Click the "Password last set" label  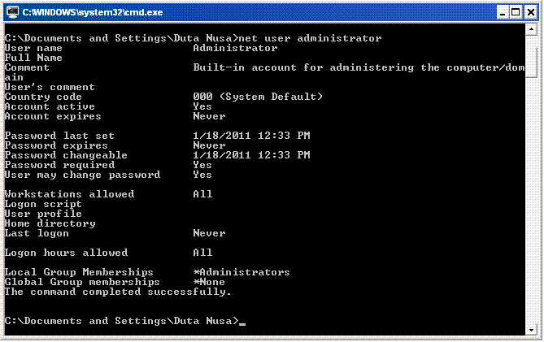59,136
